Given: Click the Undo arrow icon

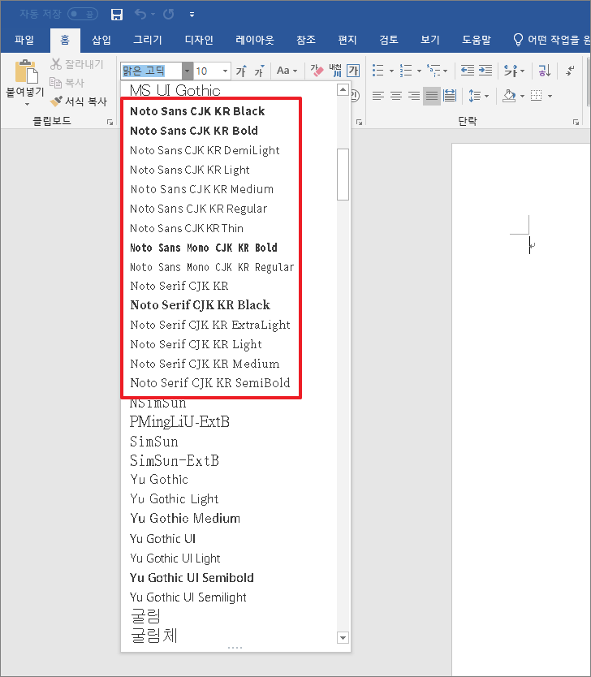Looking at the screenshot, I should point(140,15).
